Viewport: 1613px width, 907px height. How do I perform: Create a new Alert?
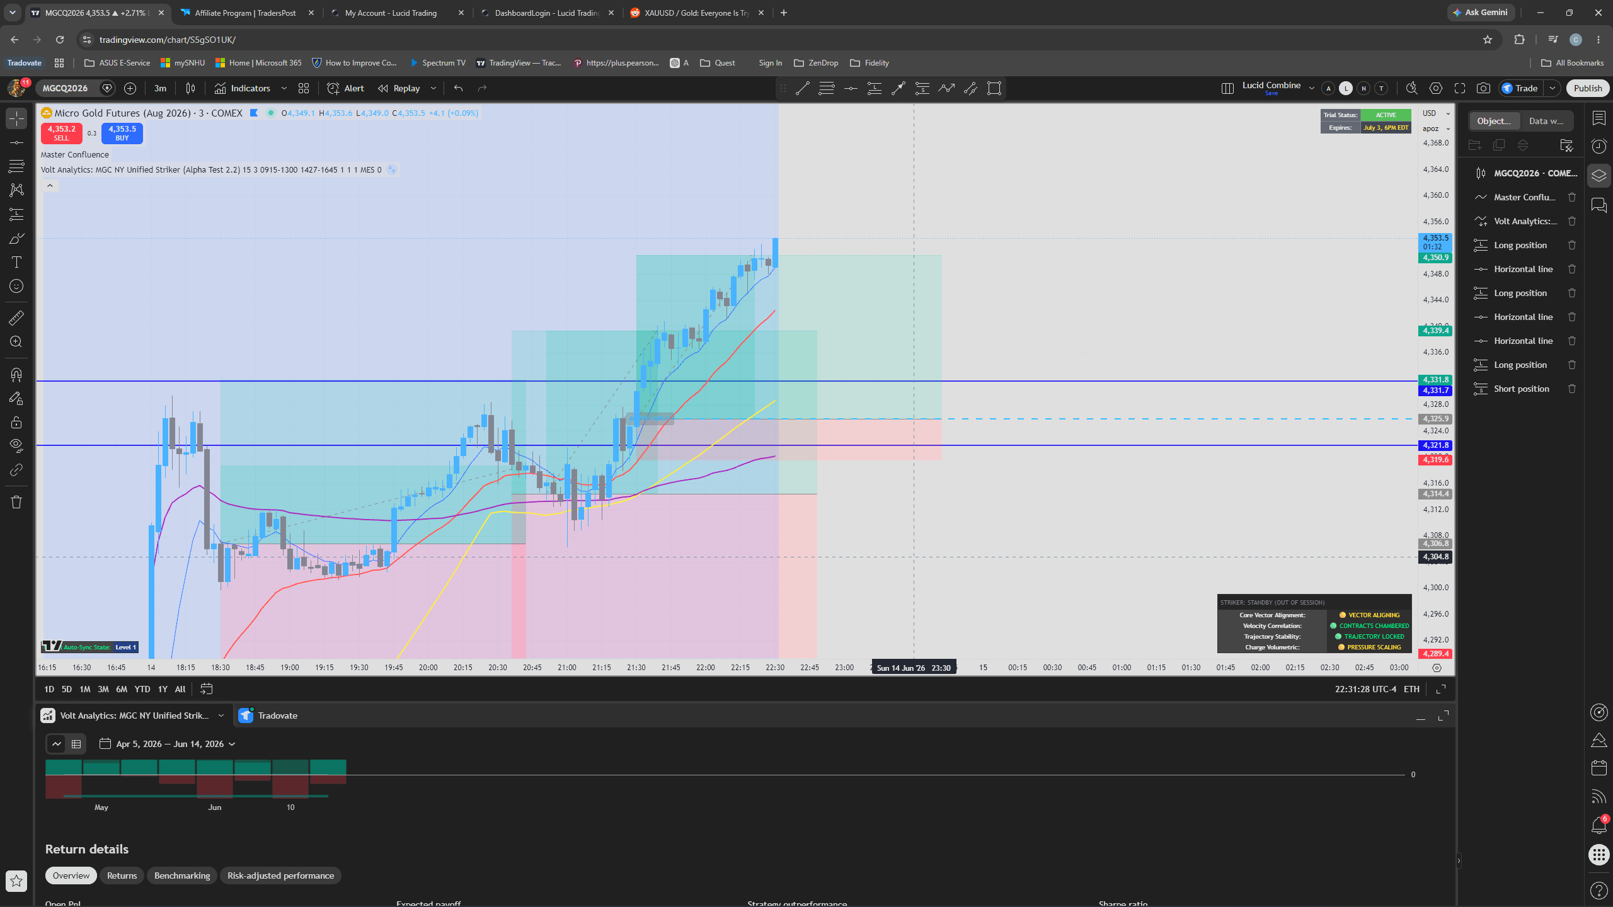tap(346, 88)
